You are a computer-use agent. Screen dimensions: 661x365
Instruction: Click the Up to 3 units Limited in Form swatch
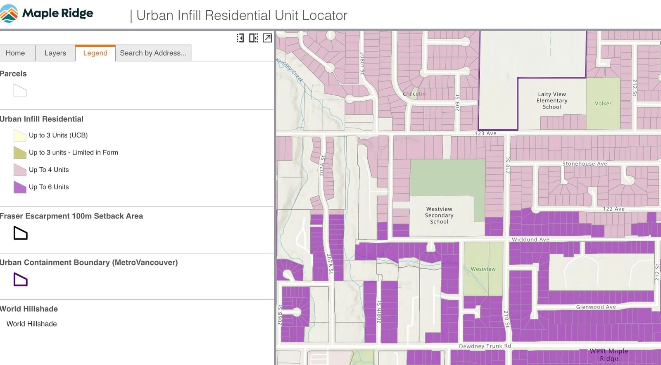[20, 153]
